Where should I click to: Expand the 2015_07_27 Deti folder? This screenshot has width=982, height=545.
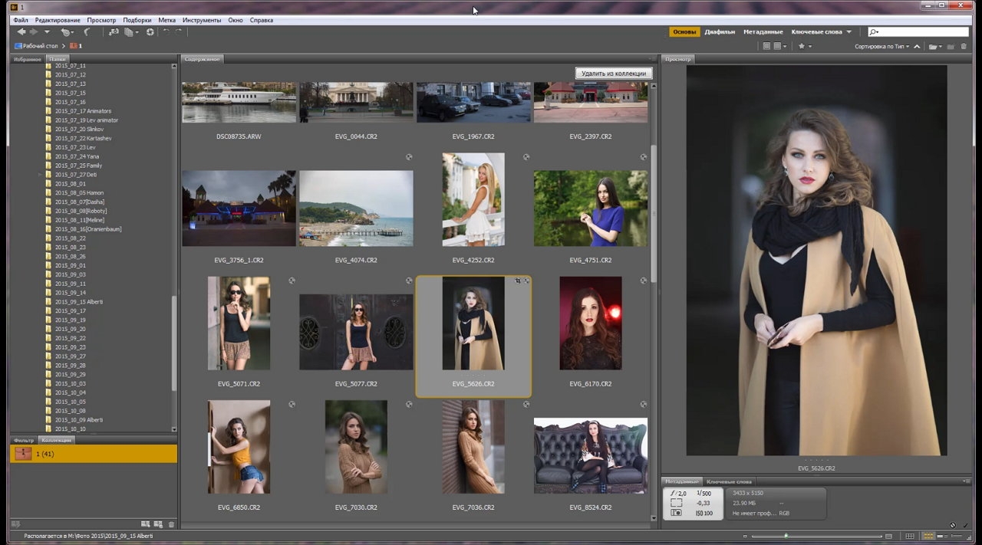pyautogui.click(x=40, y=175)
